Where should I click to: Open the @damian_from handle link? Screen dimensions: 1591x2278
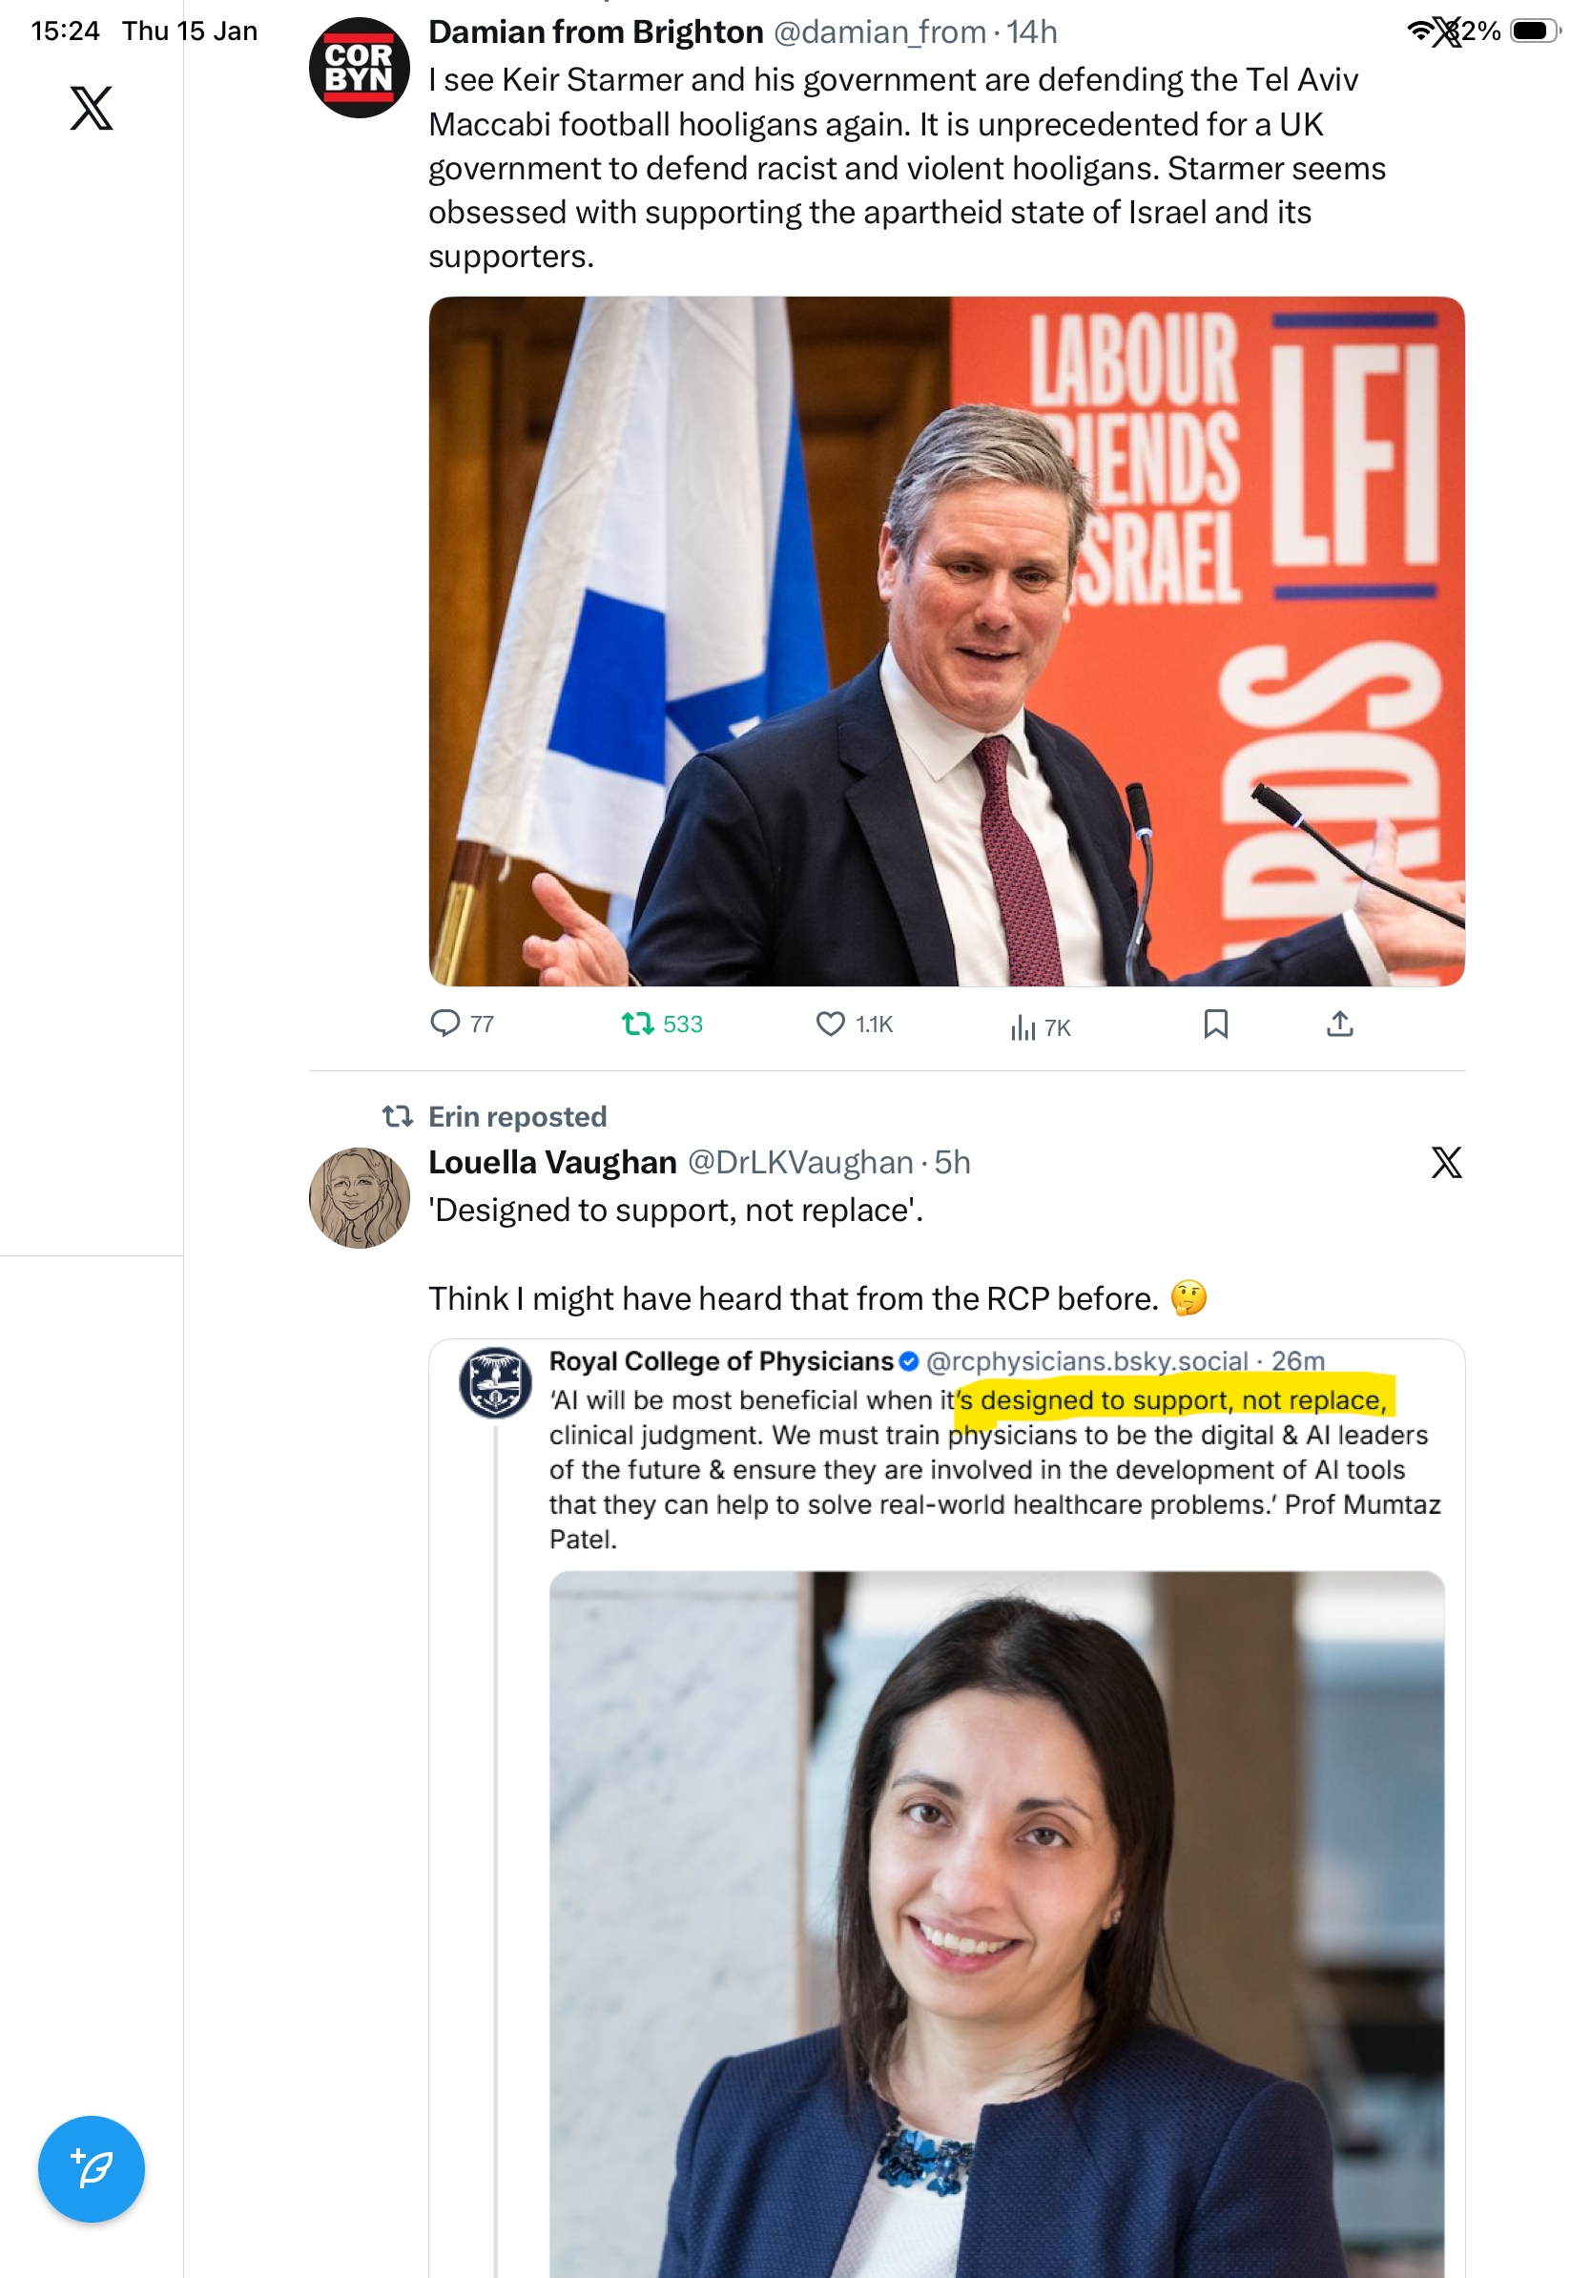tap(878, 31)
